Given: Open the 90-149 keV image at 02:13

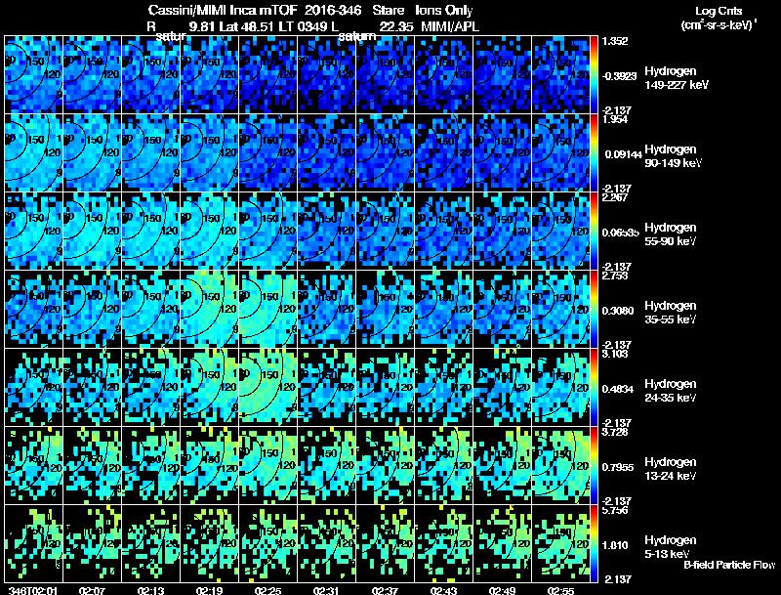Looking at the screenshot, I should (x=150, y=153).
